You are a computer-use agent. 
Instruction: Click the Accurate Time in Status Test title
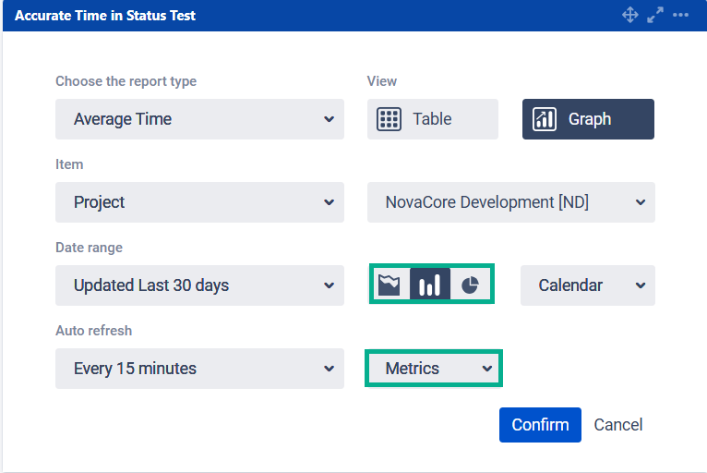coord(105,16)
